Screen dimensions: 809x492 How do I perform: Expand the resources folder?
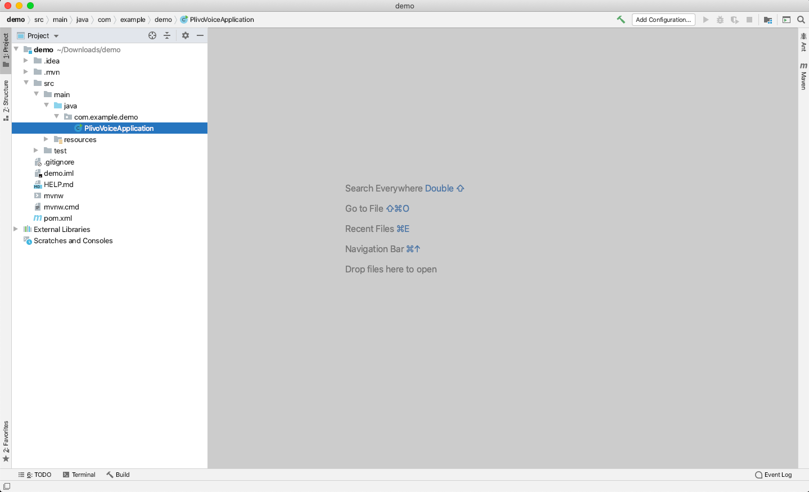point(46,139)
